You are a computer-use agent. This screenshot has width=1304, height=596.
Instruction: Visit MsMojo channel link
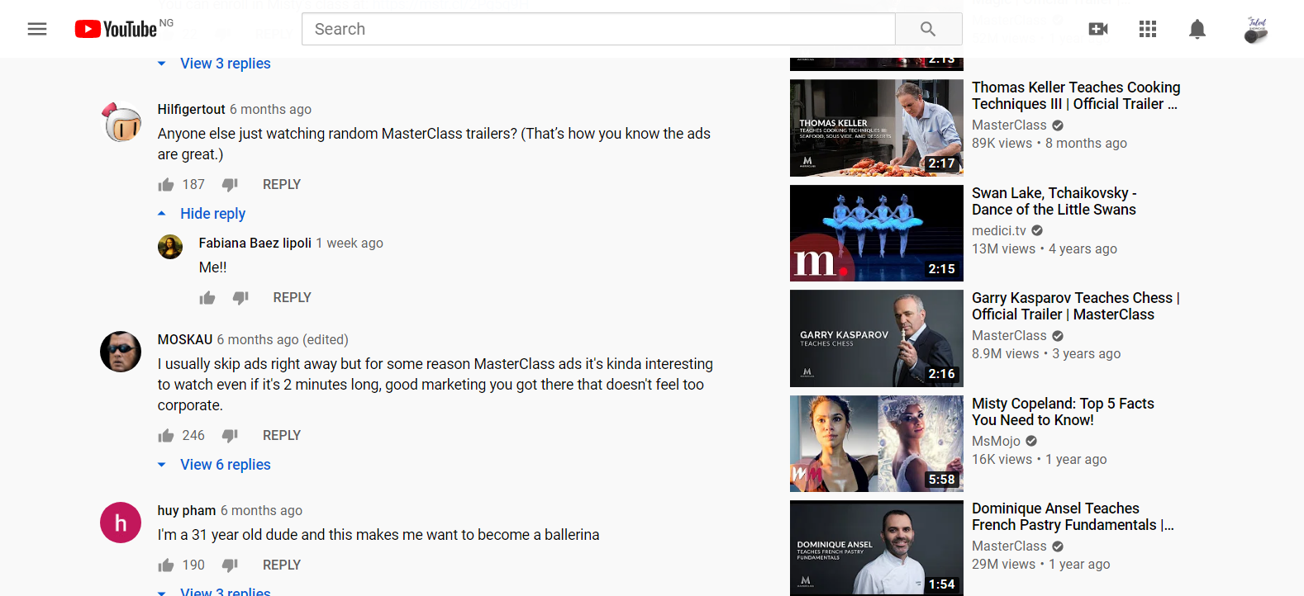(996, 442)
